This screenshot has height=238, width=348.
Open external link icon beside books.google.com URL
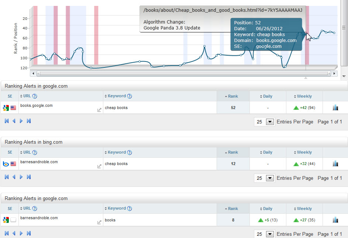tap(99, 110)
